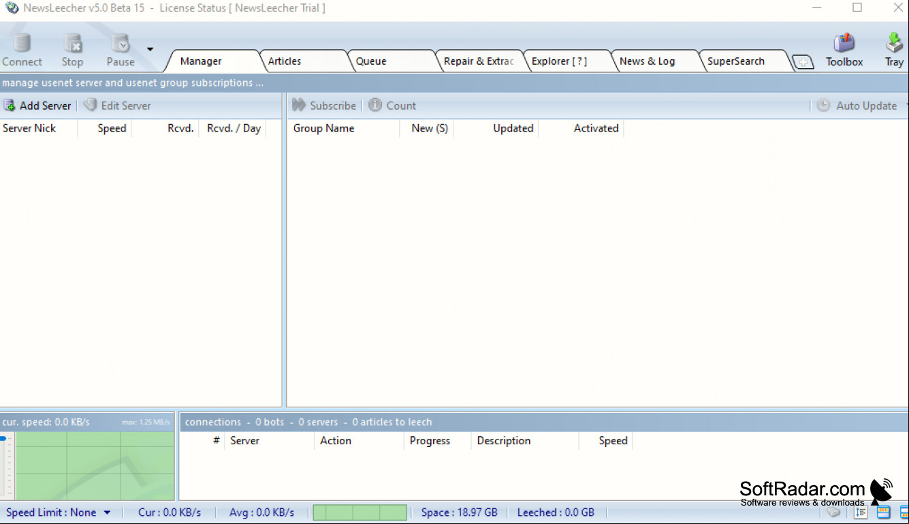Image resolution: width=909 pixels, height=524 pixels.
Task: Click the green disk space progress bar
Action: tap(360, 512)
